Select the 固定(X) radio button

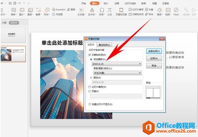[91, 78]
